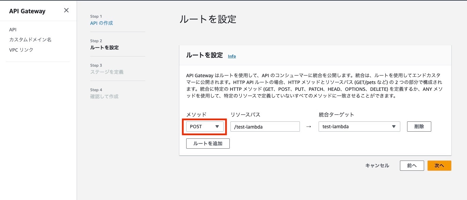
Task: Select Step 4 確認して作成 in the wizard
Action: click(x=104, y=97)
